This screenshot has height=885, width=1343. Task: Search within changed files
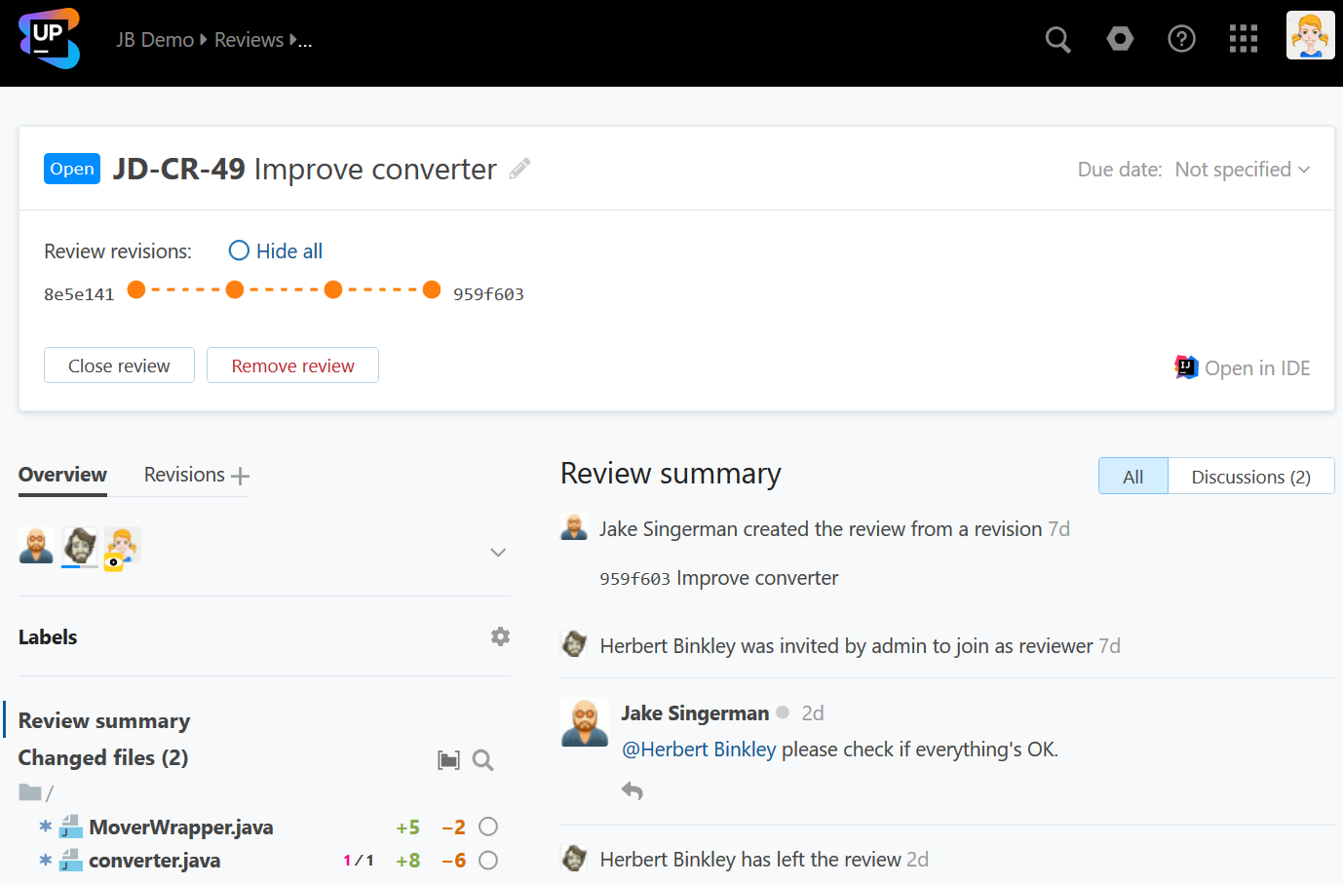coord(482,760)
